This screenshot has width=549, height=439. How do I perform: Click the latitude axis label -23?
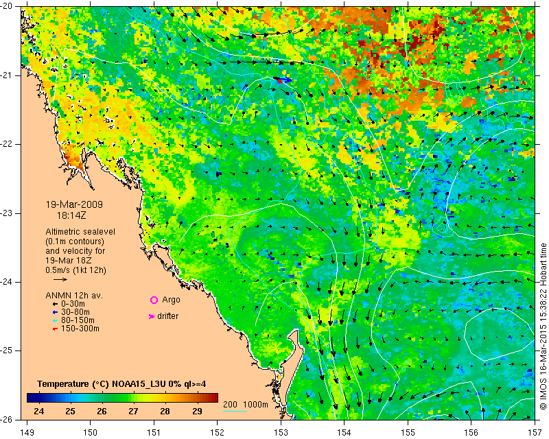[x=6, y=213]
